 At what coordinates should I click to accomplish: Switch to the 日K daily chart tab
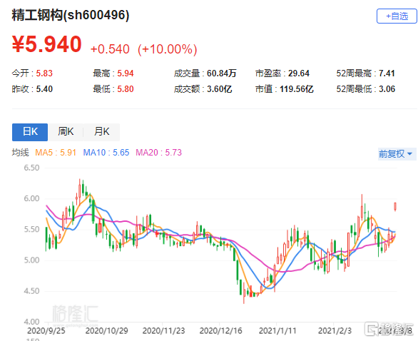pos(30,132)
